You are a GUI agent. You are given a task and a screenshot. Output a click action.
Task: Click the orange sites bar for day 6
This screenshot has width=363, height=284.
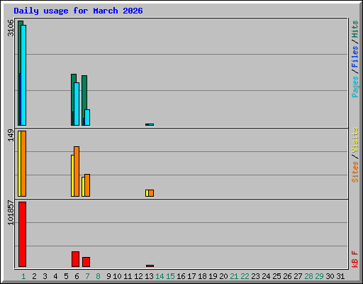(77, 171)
